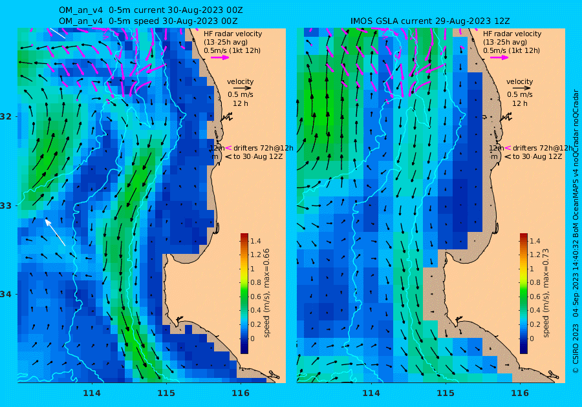Click the 'velocity' label in IMOS GSLA panel

519,81
